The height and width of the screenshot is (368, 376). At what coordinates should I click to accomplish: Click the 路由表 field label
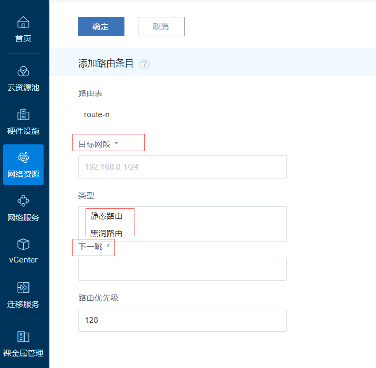[x=90, y=93]
